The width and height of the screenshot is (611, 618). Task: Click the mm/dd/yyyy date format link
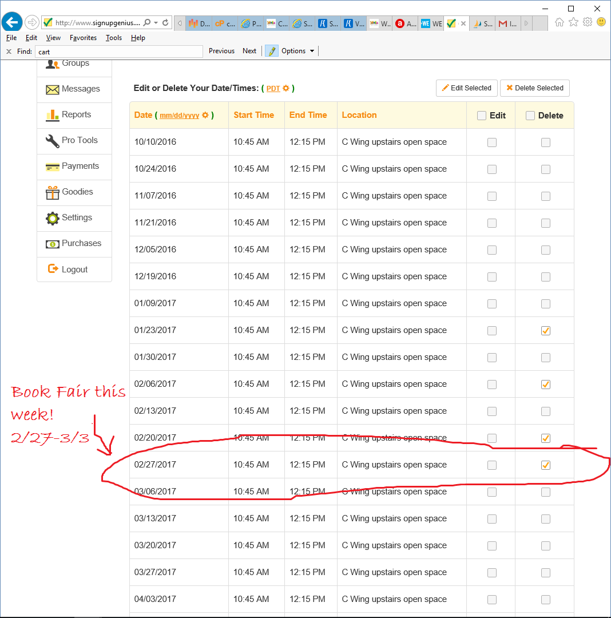(179, 116)
